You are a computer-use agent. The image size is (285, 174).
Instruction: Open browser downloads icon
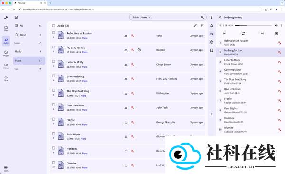266,10
